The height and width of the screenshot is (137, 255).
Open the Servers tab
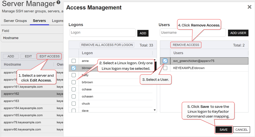39,21
